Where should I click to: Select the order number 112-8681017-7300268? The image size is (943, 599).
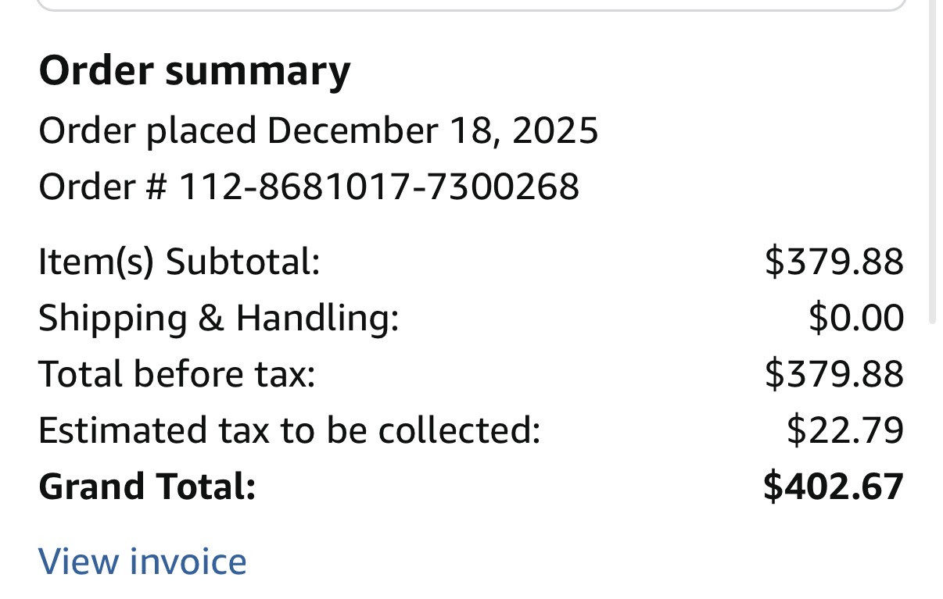coord(379,187)
